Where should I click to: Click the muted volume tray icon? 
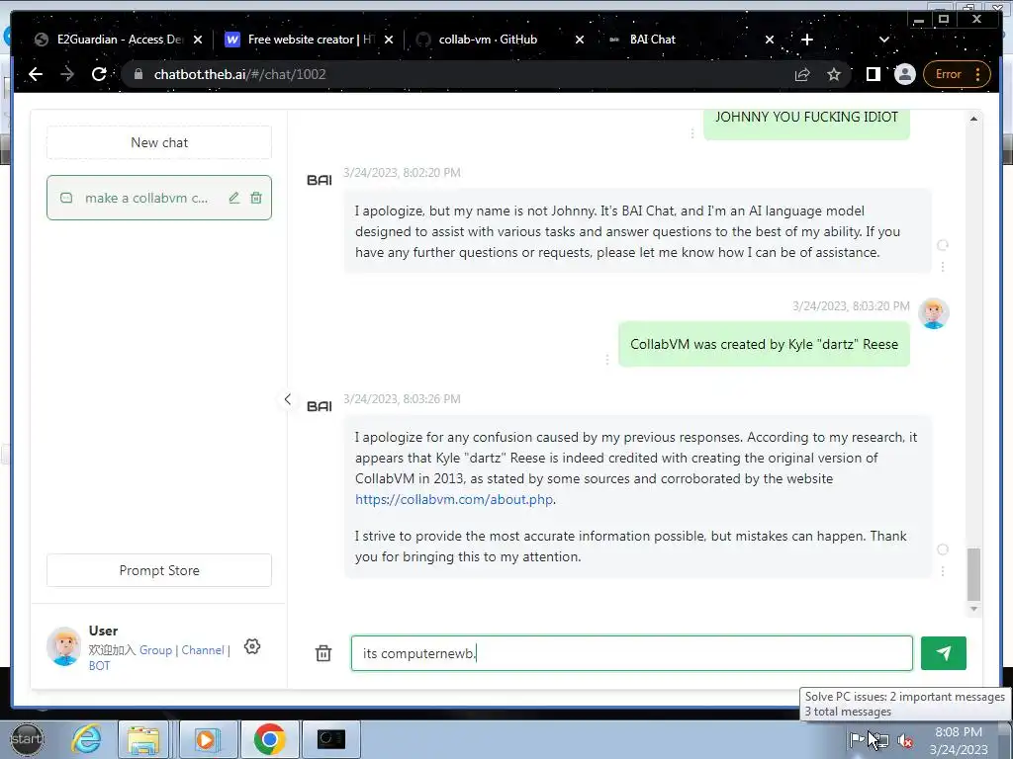(x=905, y=741)
